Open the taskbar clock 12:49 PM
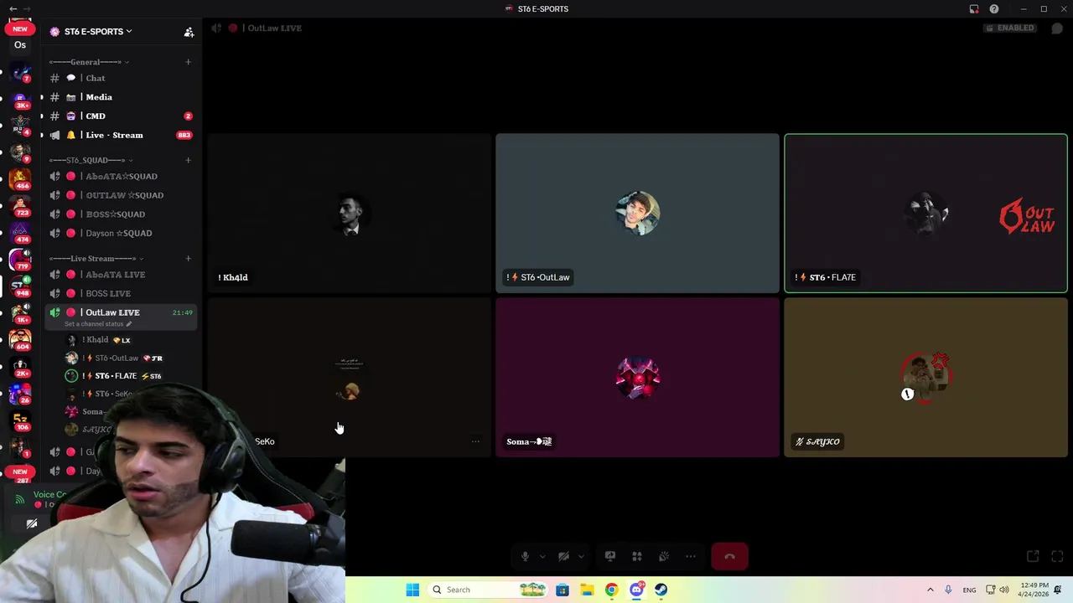1073x603 pixels. [x=1033, y=590]
